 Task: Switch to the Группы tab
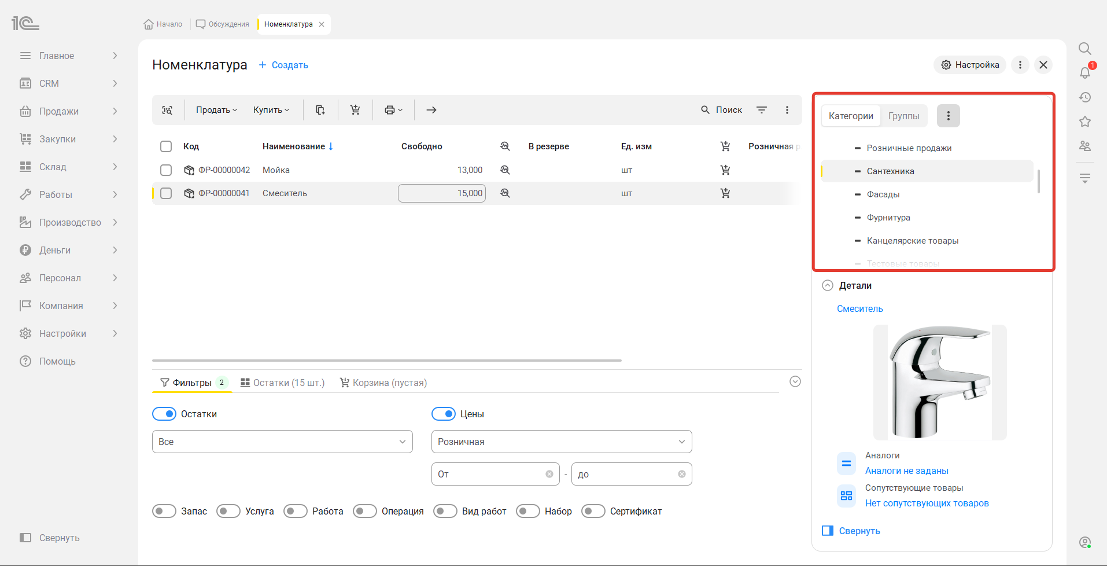click(x=904, y=116)
